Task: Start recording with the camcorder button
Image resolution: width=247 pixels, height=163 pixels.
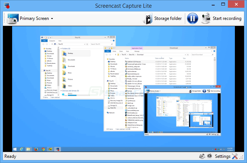Action: (x=222, y=18)
